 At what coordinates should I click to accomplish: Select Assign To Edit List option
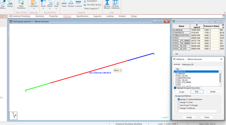(x=179, y=108)
